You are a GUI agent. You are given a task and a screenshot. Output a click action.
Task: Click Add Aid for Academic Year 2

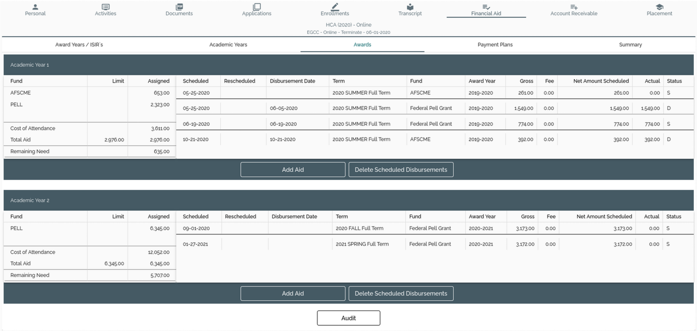(293, 293)
